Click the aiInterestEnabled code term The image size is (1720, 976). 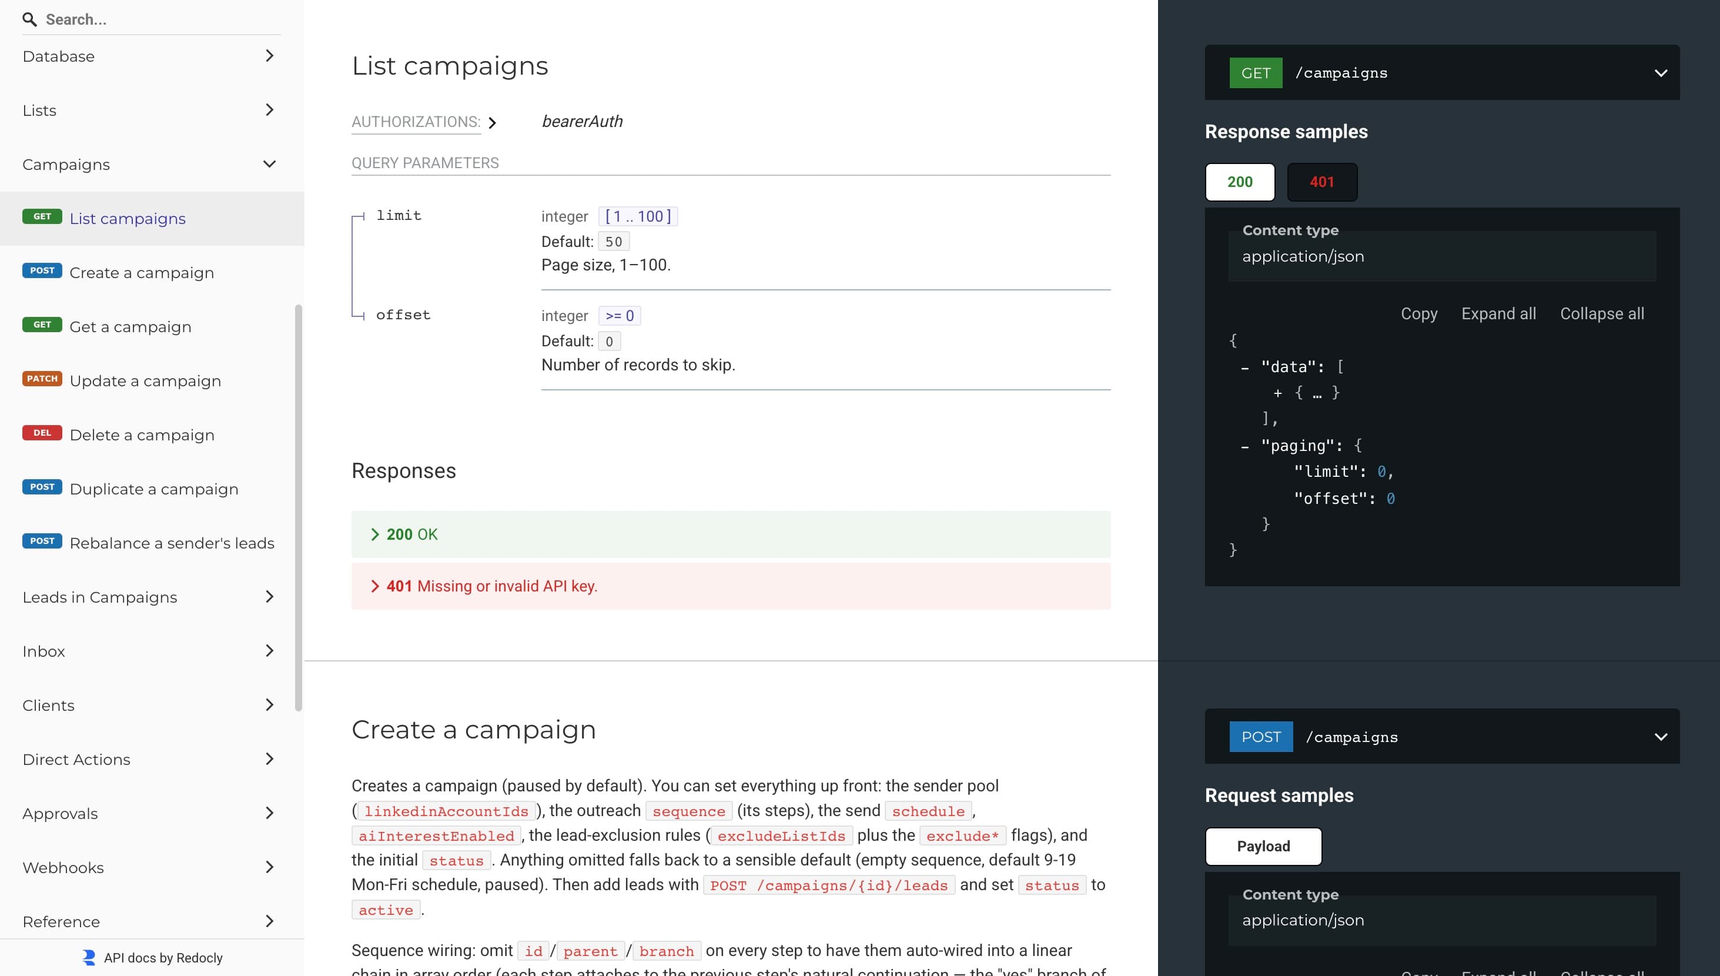click(436, 836)
